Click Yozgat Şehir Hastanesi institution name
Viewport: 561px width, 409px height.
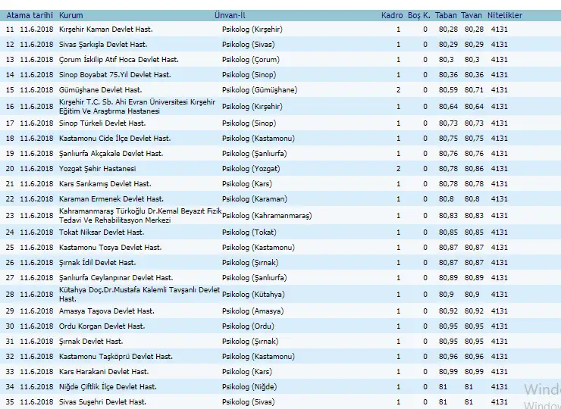tap(97, 168)
